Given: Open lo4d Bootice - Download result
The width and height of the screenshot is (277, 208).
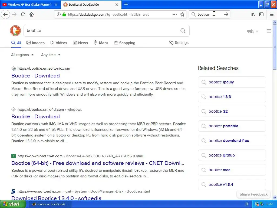Looking at the screenshot, I should 35,116.
